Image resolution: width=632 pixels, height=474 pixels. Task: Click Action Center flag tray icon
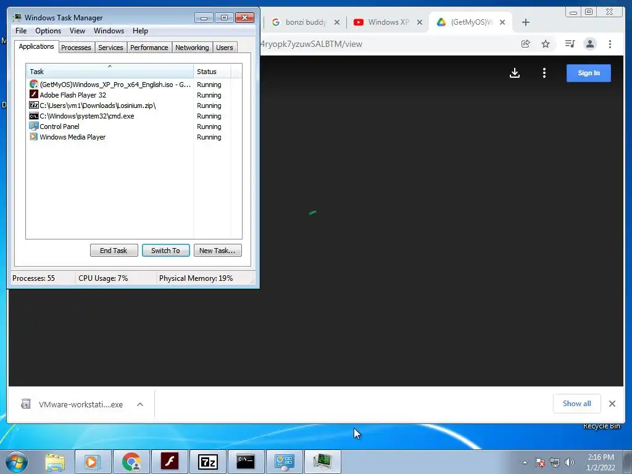point(540,462)
